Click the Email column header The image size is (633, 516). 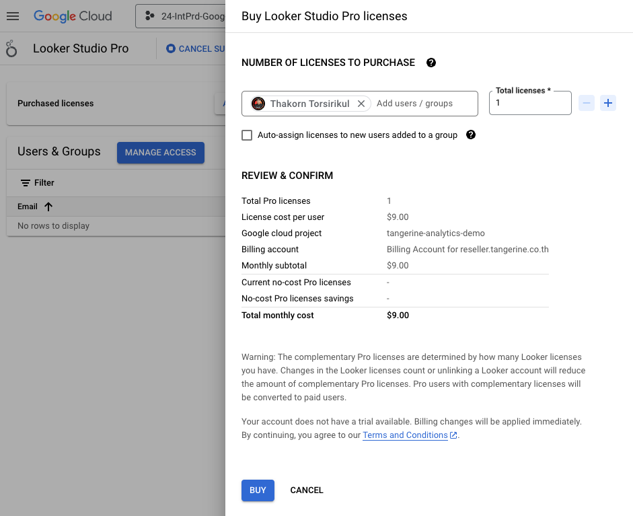pos(28,207)
